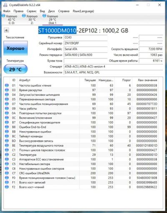Click status orb for attribute BB row
This screenshot has height=213, width=167.
pyautogui.click(x=7, y=132)
